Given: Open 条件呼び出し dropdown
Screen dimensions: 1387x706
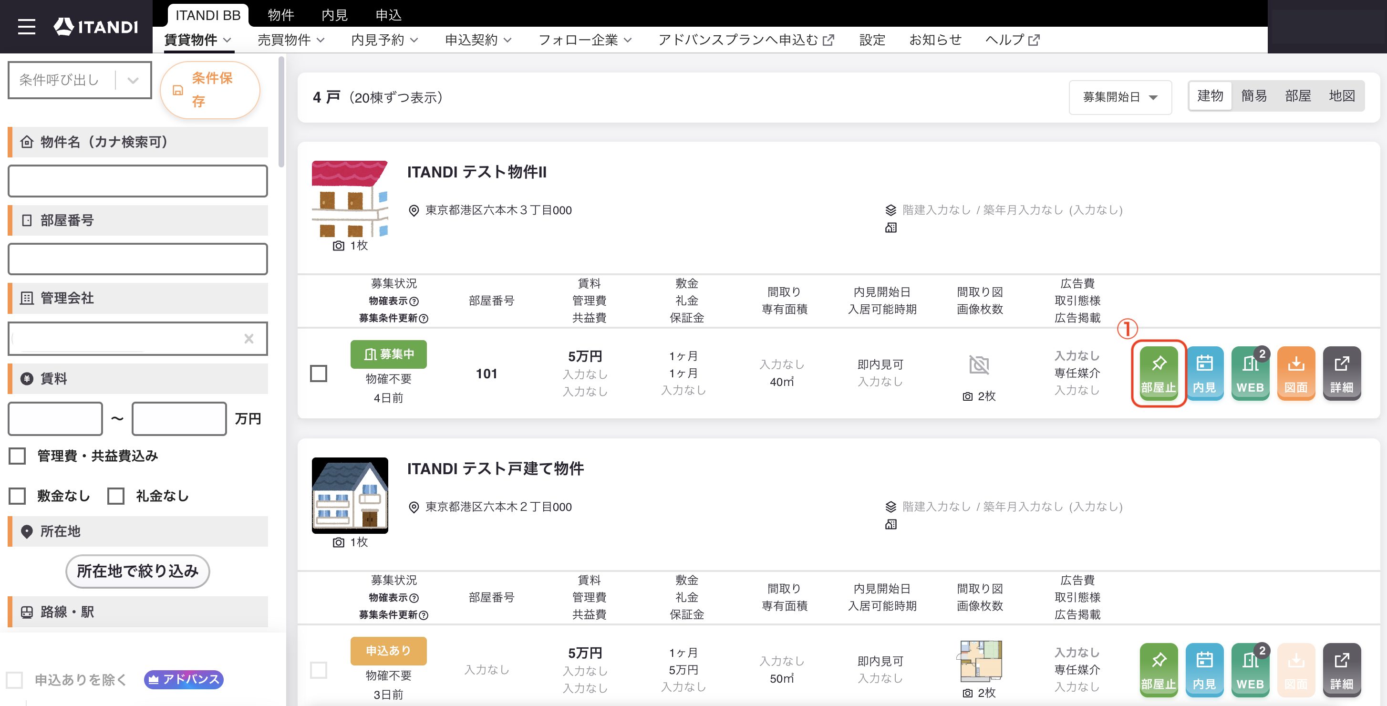Looking at the screenshot, I should [80, 80].
